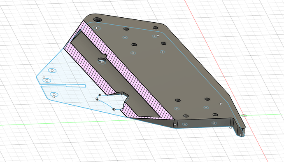Select the topmost sketch circle in blue profile

click(52, 70)
